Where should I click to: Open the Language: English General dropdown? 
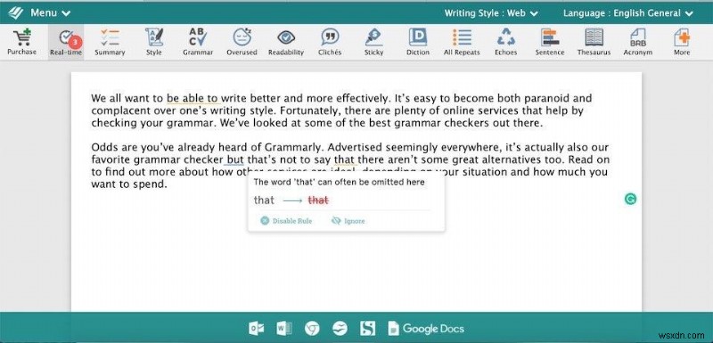coord(628,13)
